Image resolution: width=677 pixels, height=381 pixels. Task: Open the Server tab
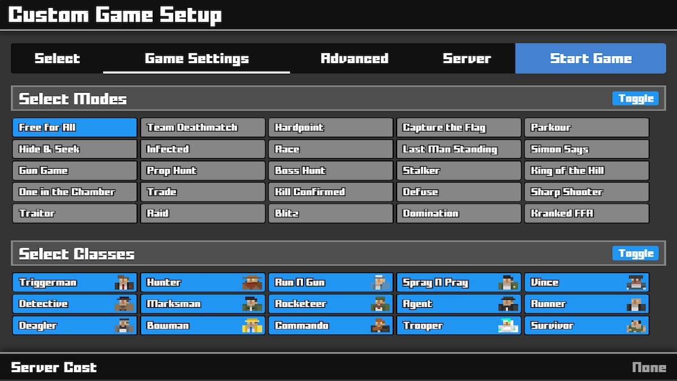(x=467, y=58)
